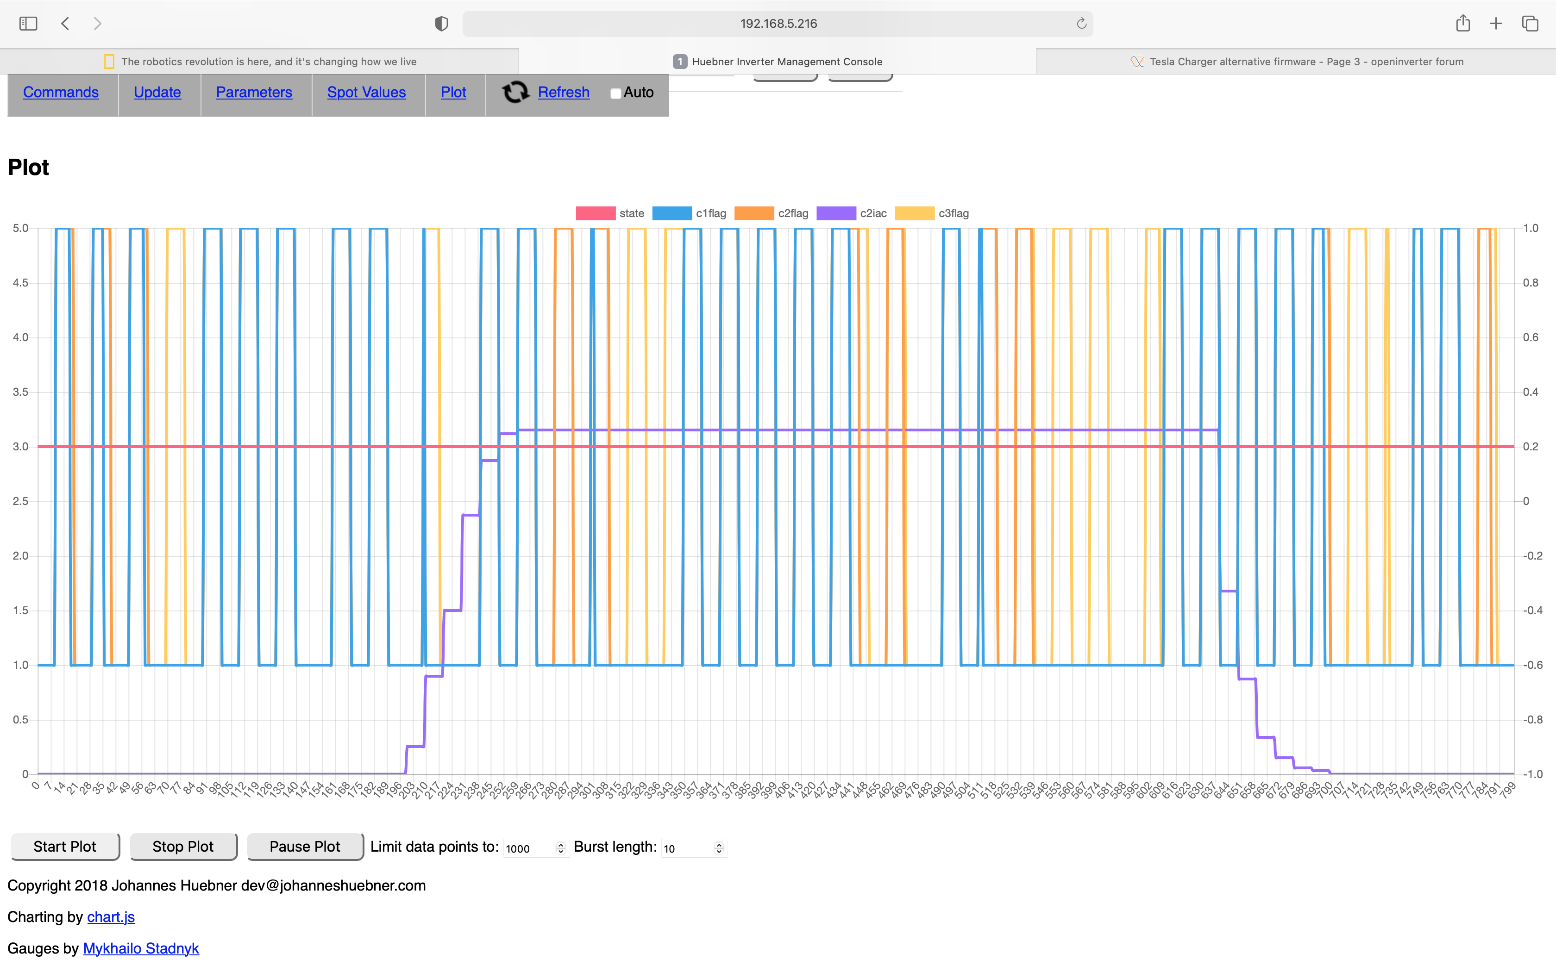Open the Spot Values menu link
1556x972 pixels.
point(366,93)
